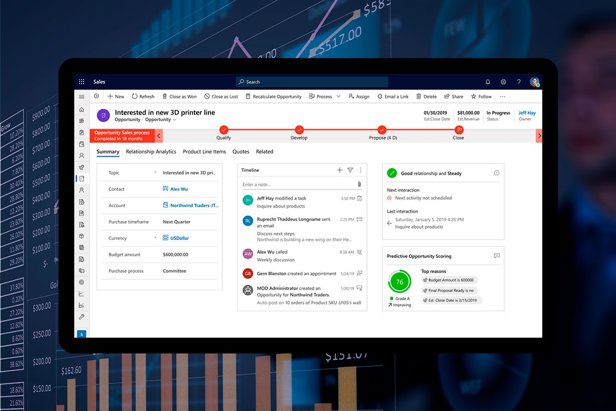
Task: Click Refresh in the command bar
Action: pyautogui.click(x=143, y=97)
